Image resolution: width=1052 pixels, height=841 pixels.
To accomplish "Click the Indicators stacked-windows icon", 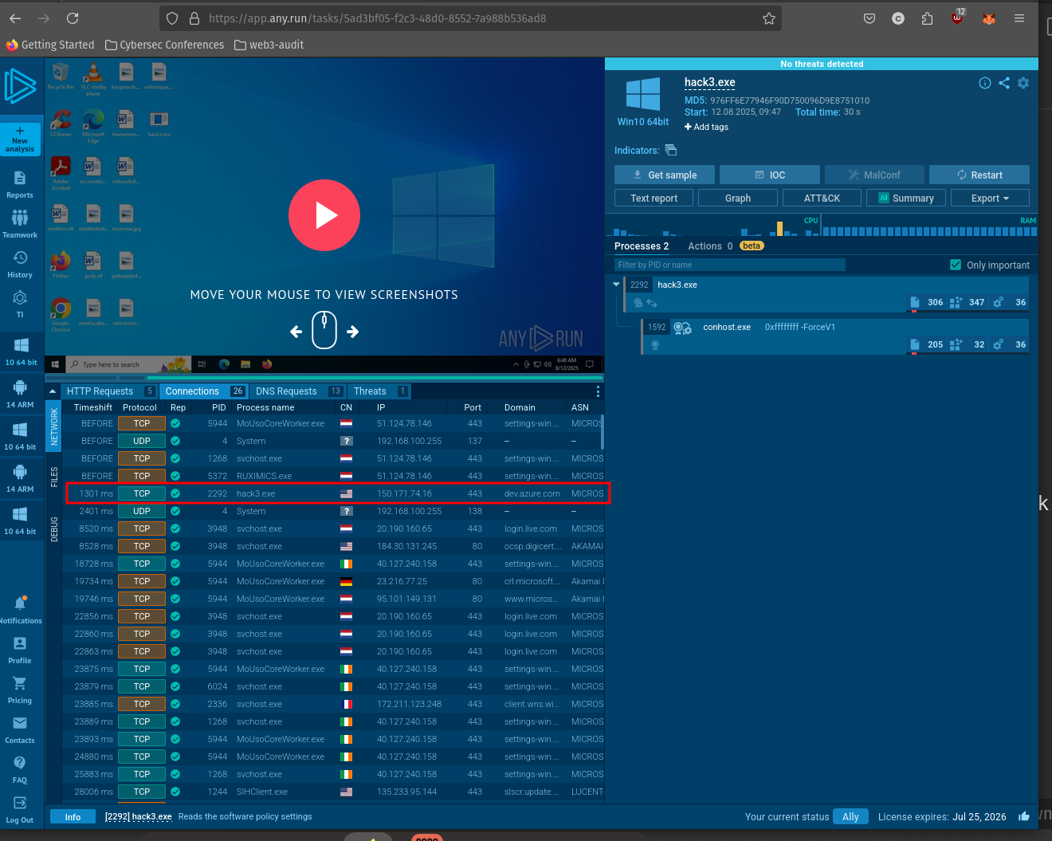I will point(671,150).
